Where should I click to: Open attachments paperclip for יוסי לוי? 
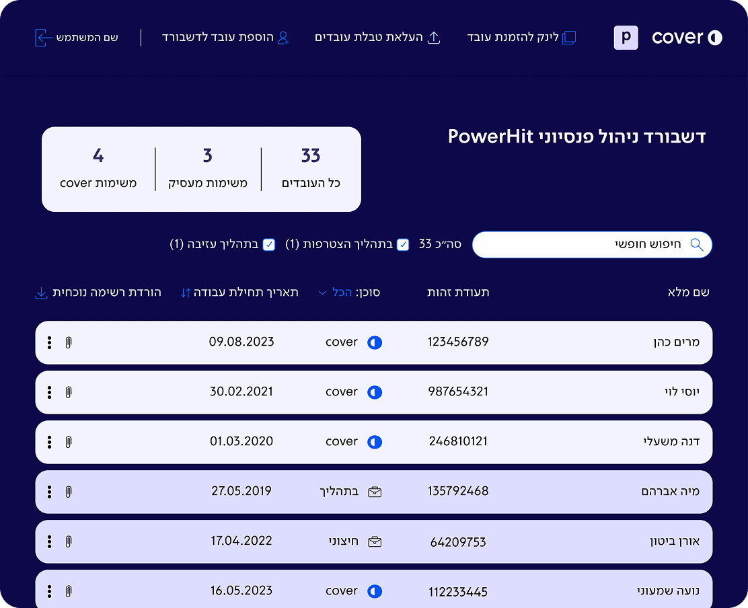69,392
